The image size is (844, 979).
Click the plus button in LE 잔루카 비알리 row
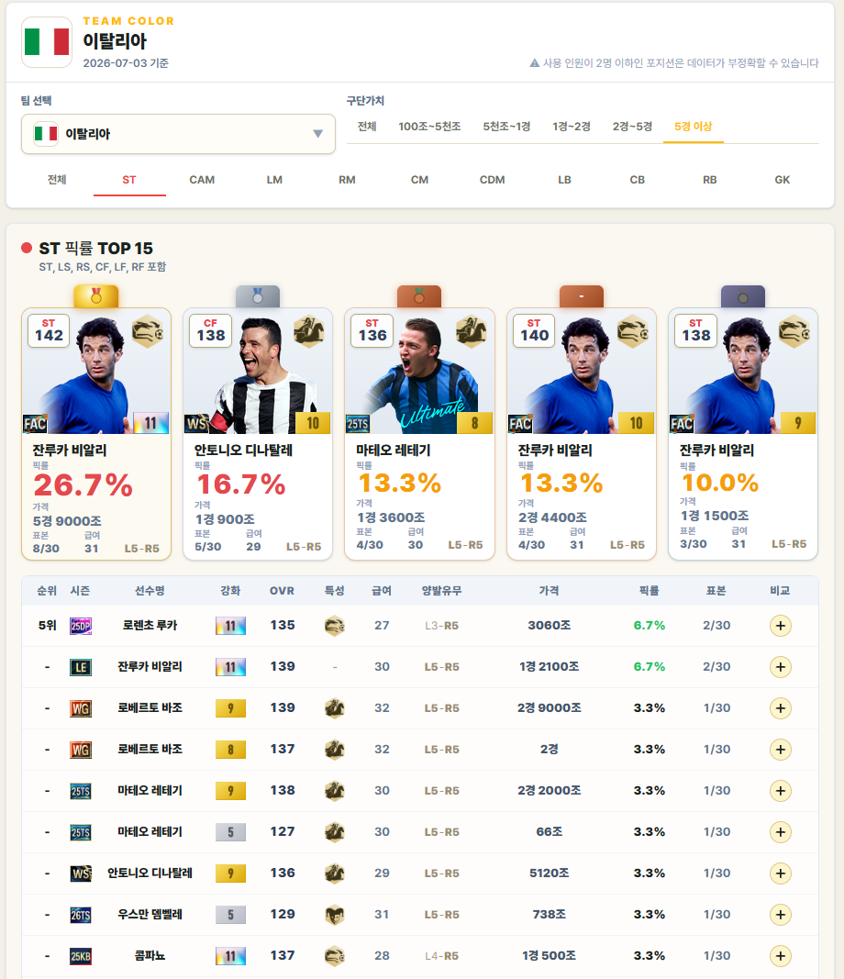tap(781, 667)
